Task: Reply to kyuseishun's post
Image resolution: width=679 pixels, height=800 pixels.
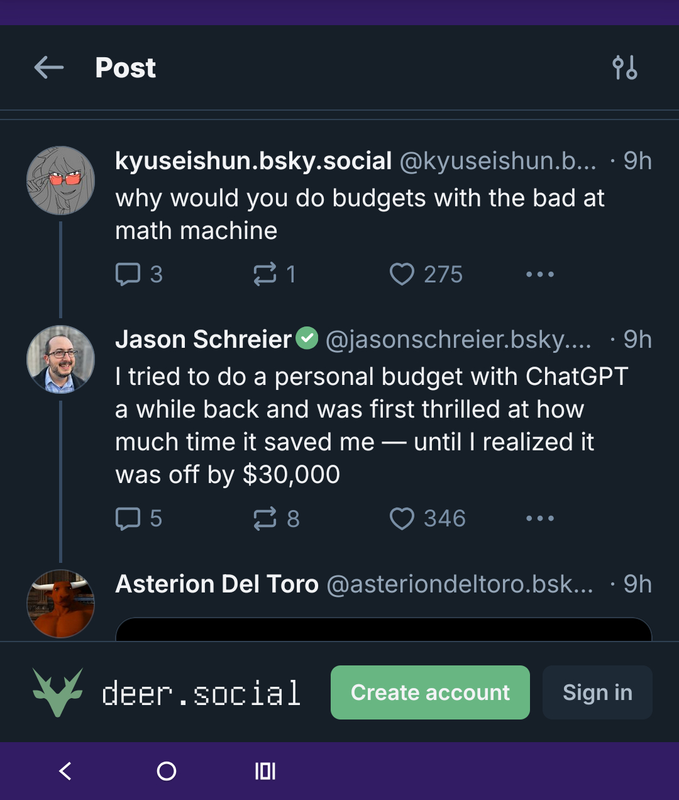Action: coord(128,274)
